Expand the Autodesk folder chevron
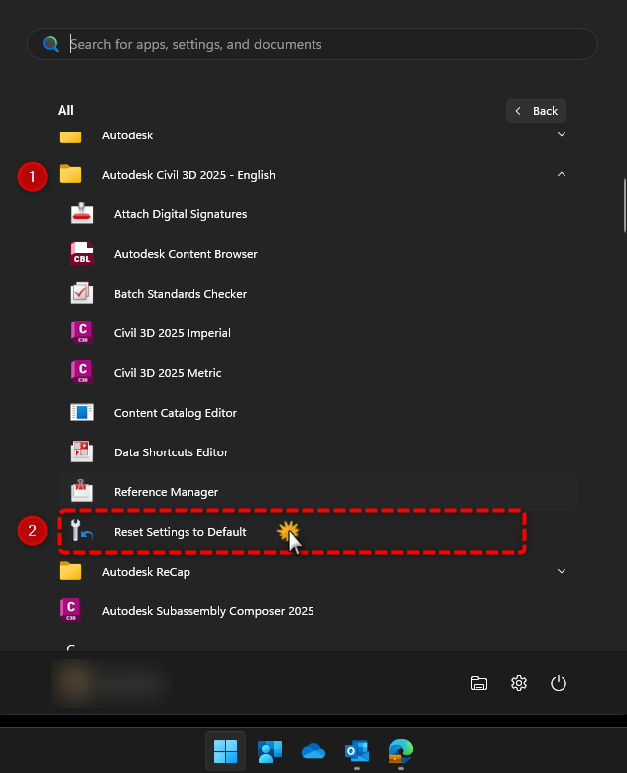The image size is (627, 773). coord(561,134)
